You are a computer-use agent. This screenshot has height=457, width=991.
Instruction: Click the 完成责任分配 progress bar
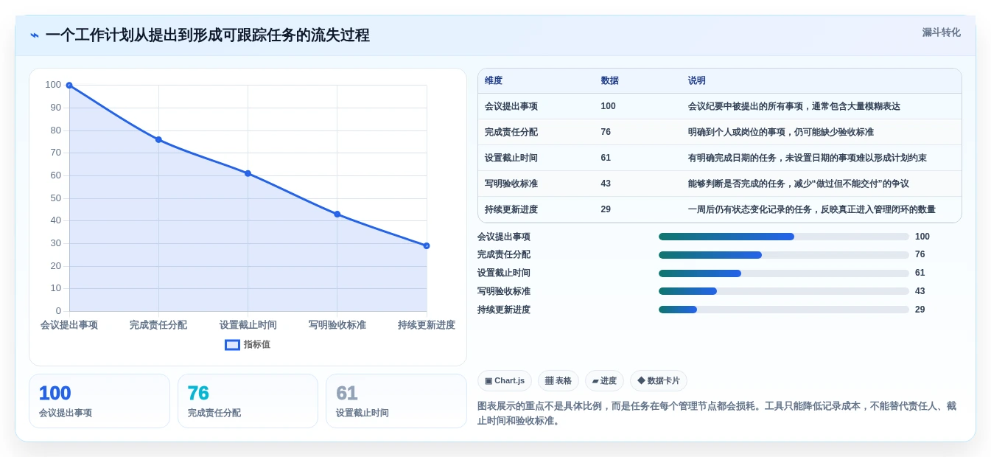pyautogui.click(x=784, y=255)
